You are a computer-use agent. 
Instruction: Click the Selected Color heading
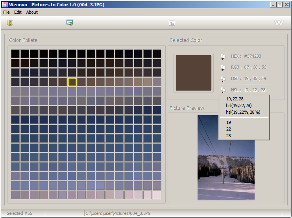pos(186,40)
